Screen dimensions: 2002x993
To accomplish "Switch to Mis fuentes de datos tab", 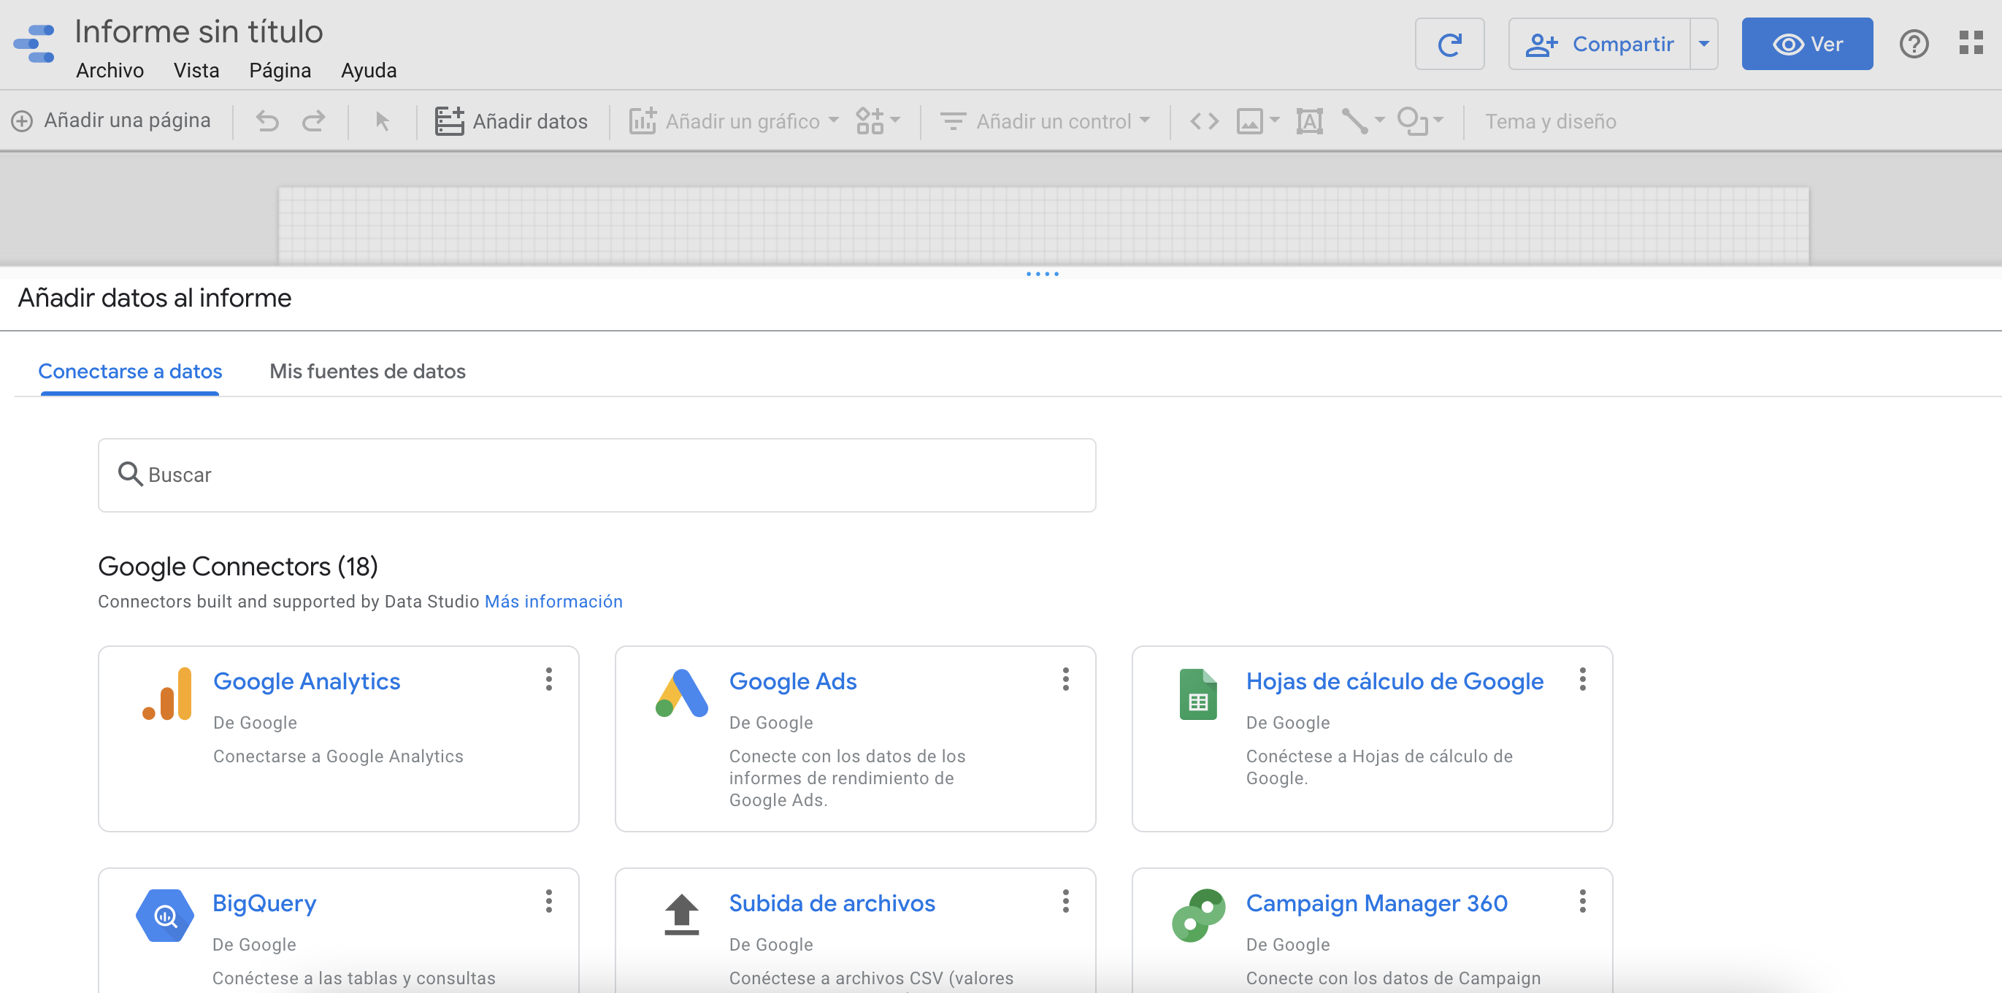I will [367, 372].
